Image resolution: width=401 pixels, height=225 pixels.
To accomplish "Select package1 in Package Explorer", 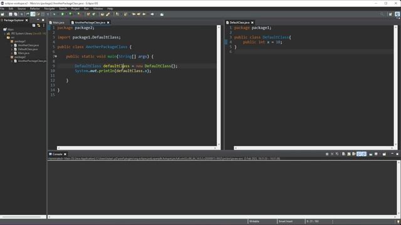I will tap(19, 41).
